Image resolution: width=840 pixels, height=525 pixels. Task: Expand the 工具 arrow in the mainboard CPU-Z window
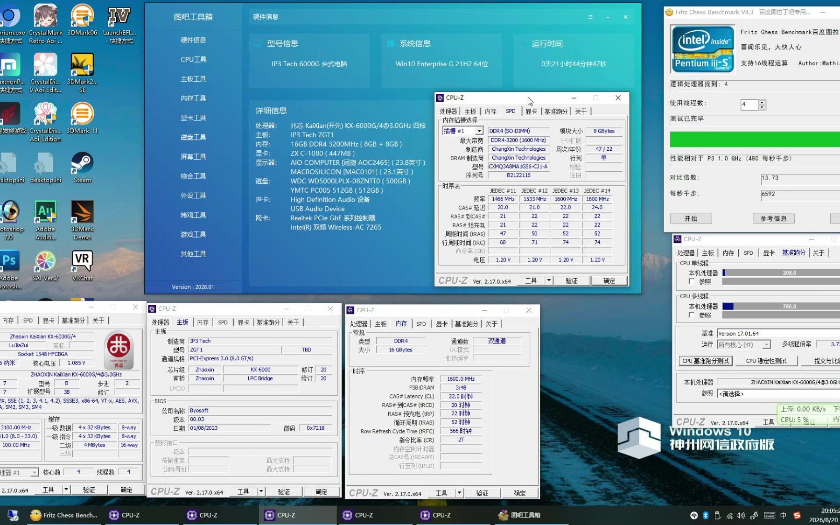(261, 491)
